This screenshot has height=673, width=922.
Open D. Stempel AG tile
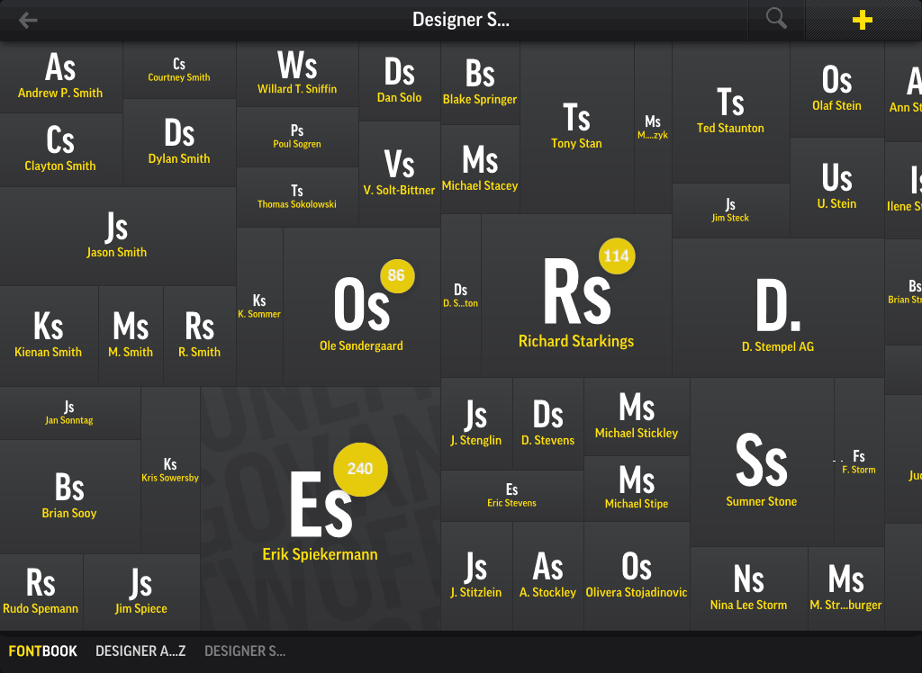pyautogui.click(x=778, y=308)
